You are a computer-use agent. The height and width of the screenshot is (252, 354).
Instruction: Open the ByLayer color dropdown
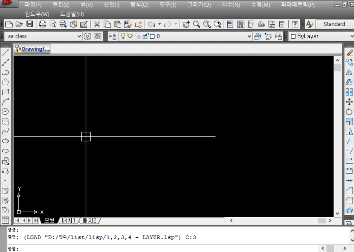[352, 36]
